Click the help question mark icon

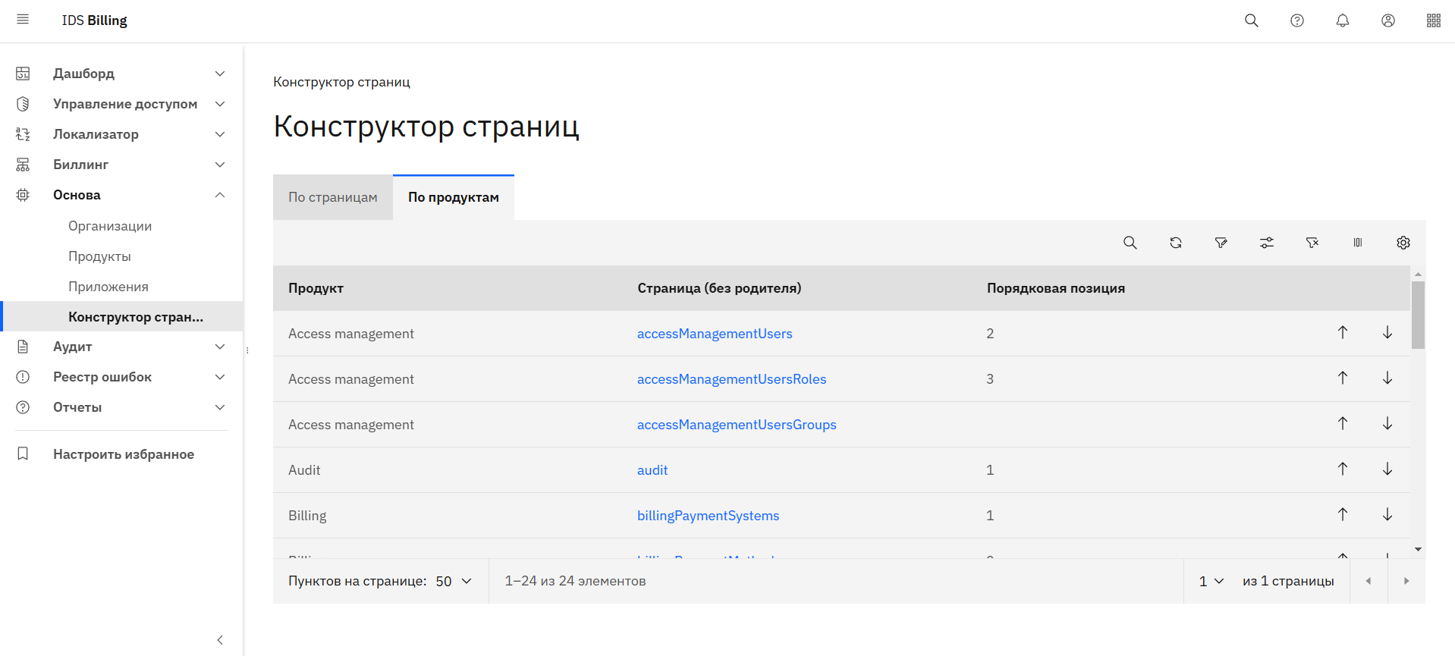pos(1297,20)
